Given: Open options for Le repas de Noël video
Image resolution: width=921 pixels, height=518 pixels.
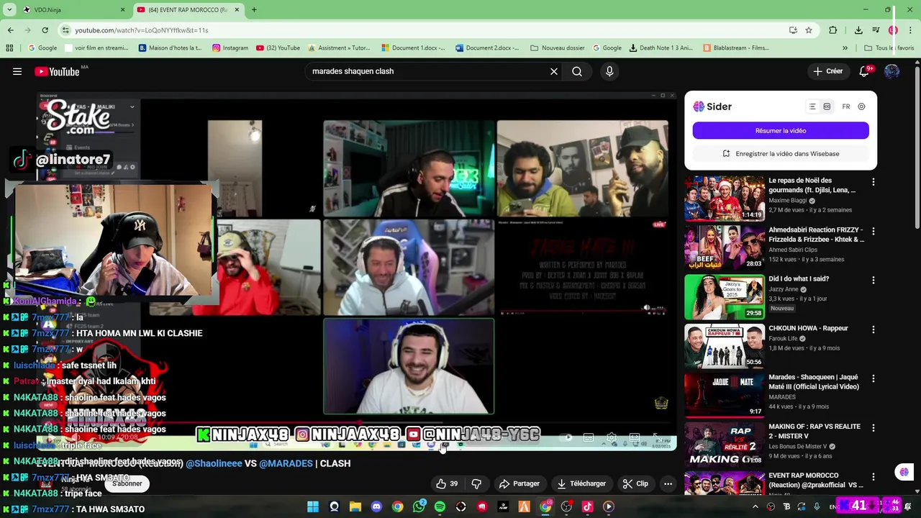Looking at the screenshot, I should 873,182.
